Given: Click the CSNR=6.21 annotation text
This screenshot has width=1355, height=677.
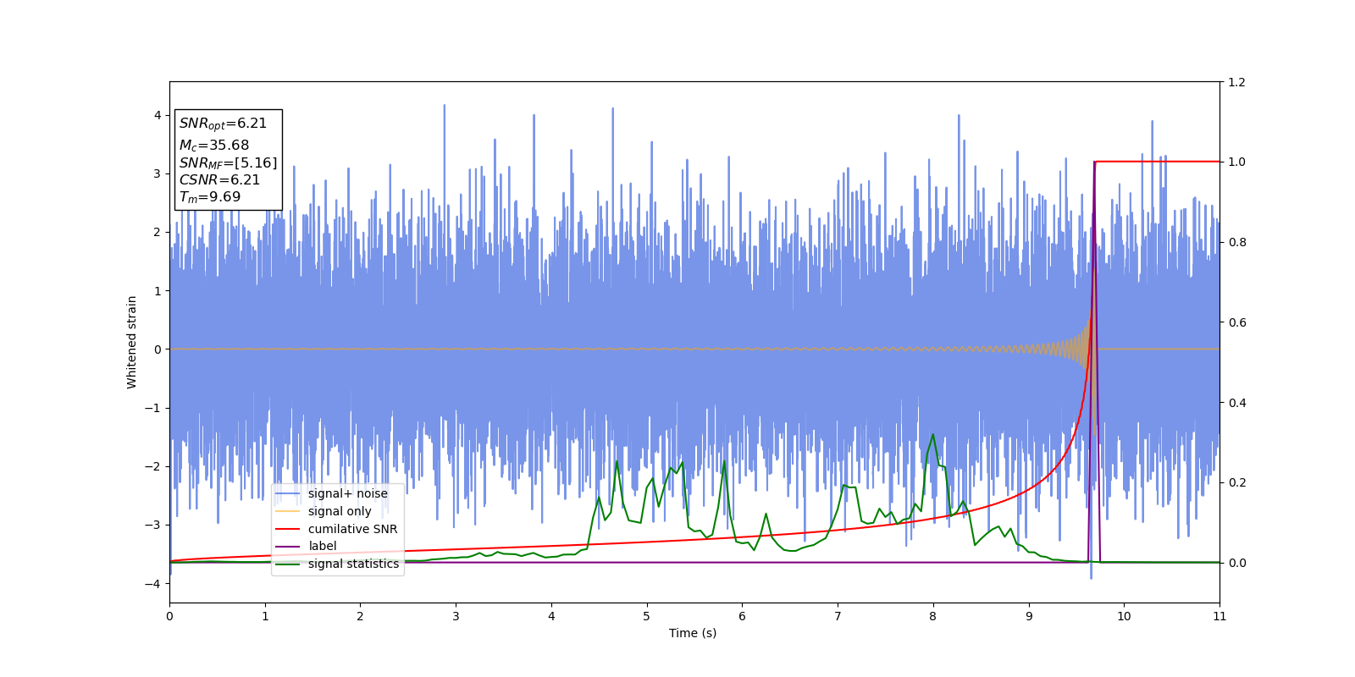Looking at the screenshot, I should click(219, 179).
